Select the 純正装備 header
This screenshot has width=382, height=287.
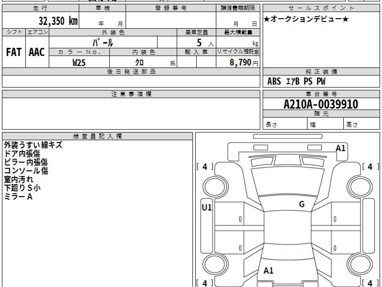tap(322, 72)
